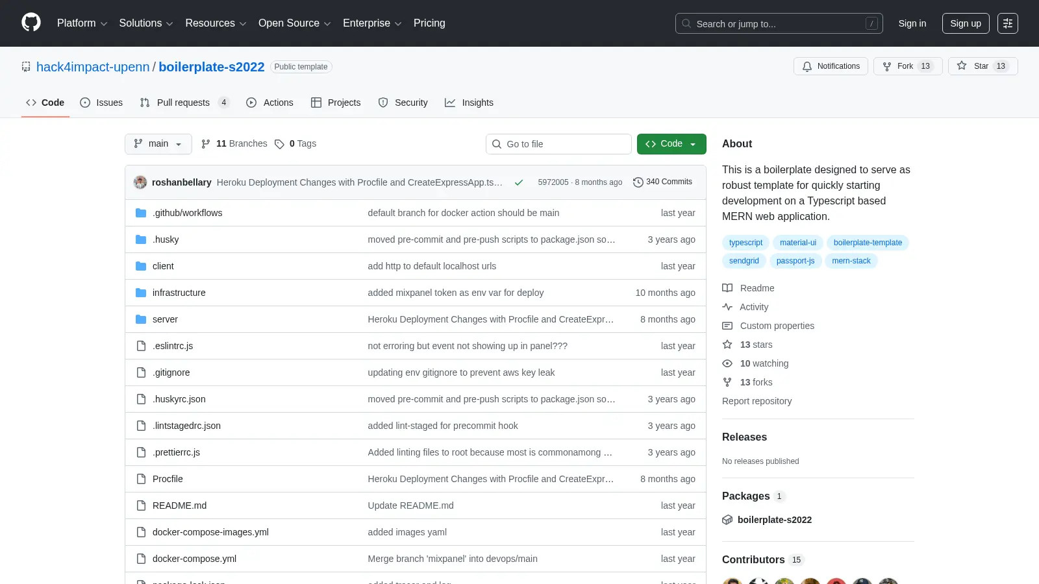Expand the Open Source menu
The image size is (1039, 584).
tap(295, 23)
